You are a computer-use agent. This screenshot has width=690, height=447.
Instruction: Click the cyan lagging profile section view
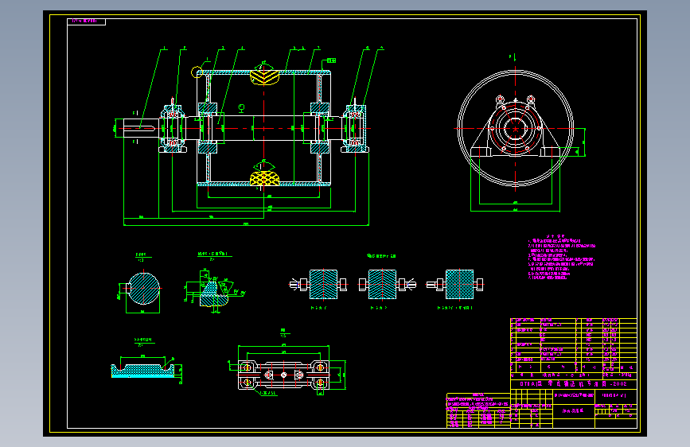[x=142, y=370]
